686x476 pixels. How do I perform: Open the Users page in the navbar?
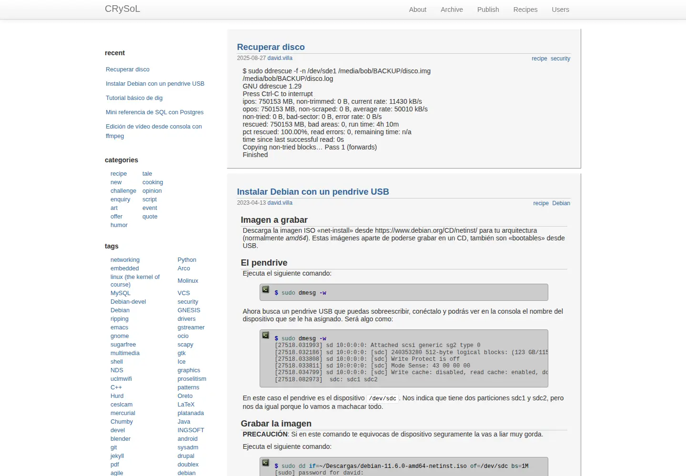560,10
